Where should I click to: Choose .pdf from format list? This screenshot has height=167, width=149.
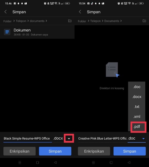click(x=137, y=127)
